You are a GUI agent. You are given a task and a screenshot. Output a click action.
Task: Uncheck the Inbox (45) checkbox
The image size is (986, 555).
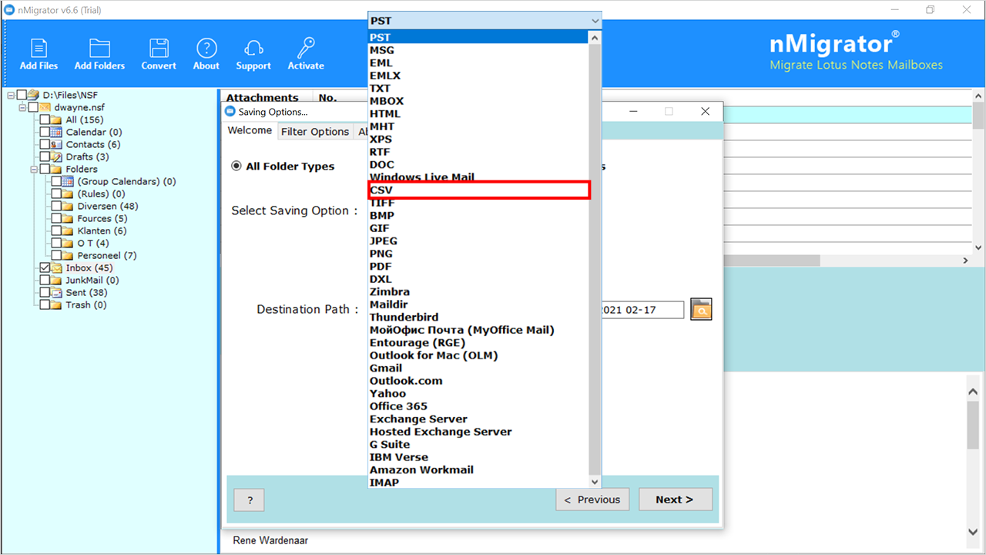coord(45,267)
